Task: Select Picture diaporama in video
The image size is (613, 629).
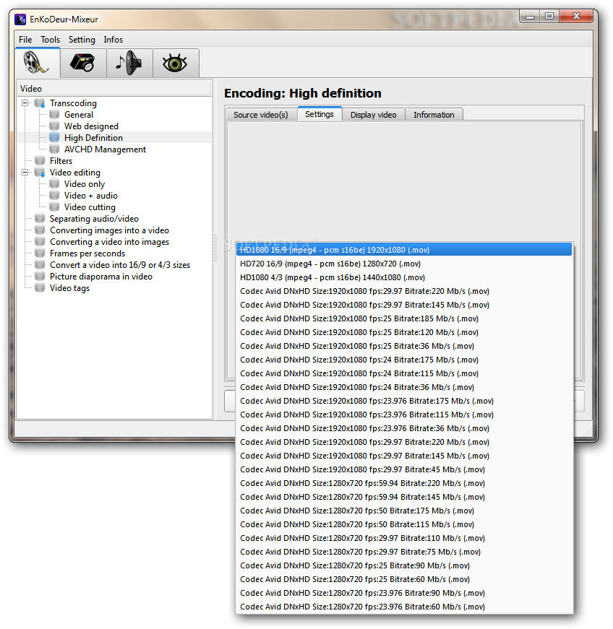Action: coord(101,277)
